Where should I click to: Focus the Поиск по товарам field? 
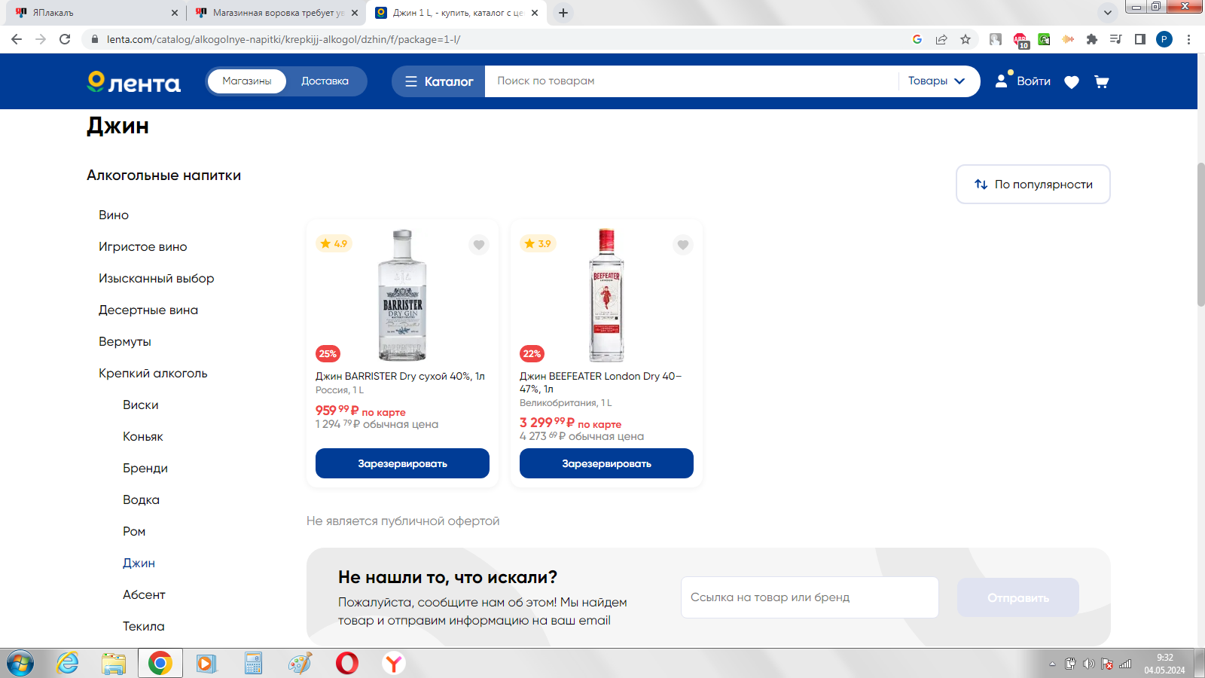[x=692, y=81]
